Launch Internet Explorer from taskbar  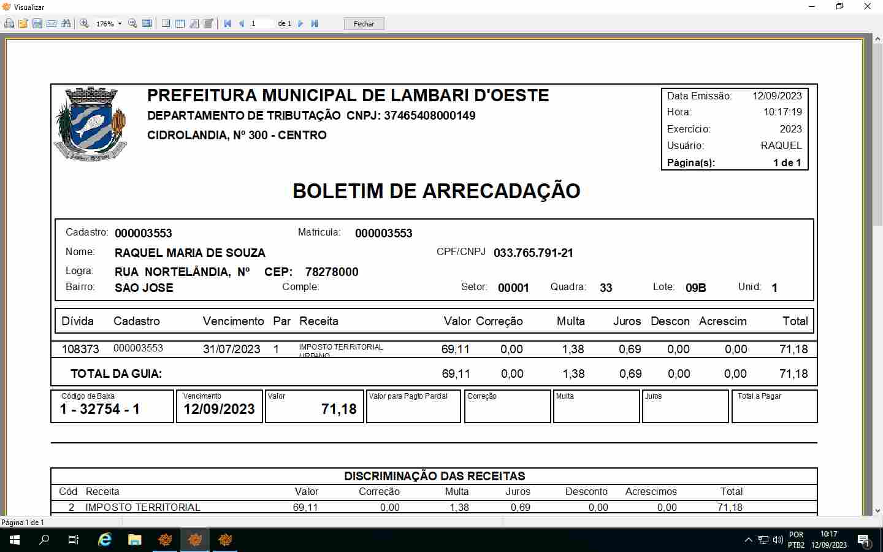click(105, 540)
